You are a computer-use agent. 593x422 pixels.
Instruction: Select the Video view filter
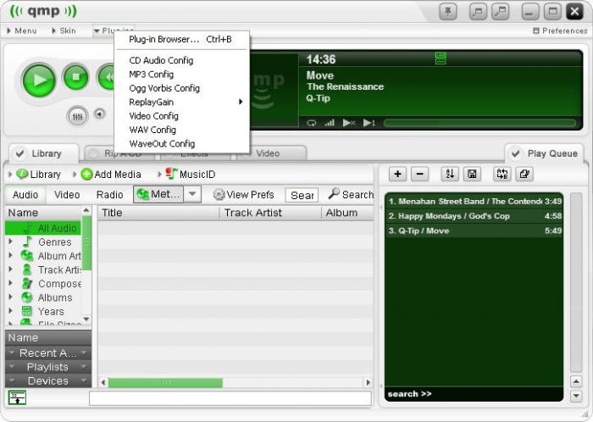67,195
